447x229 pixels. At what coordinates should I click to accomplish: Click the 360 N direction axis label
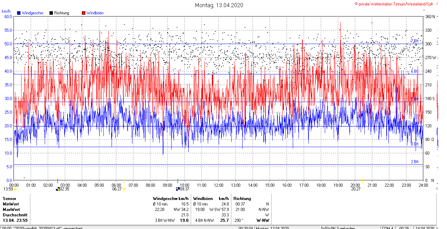(430, 16)
